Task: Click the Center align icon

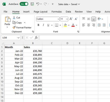Action: point(89,25)
